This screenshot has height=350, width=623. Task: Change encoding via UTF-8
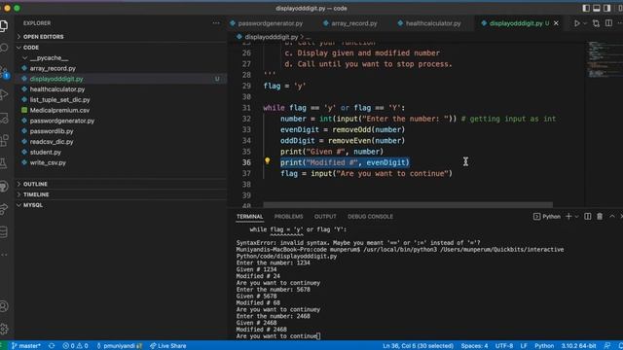pyautogui.click(x=504, y=346)
